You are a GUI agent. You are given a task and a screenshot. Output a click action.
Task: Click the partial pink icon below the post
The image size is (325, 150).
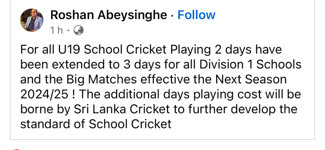(16, 148)
